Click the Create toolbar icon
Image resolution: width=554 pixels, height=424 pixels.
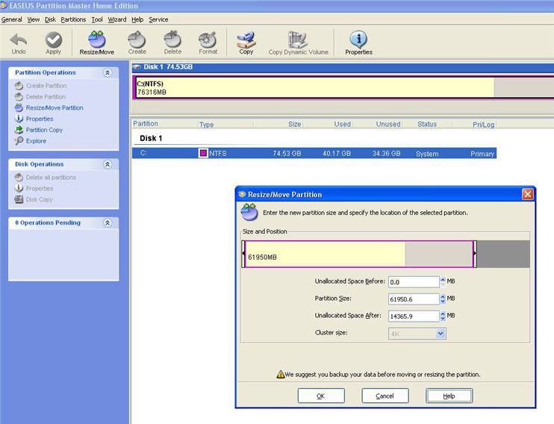[137, 43]
